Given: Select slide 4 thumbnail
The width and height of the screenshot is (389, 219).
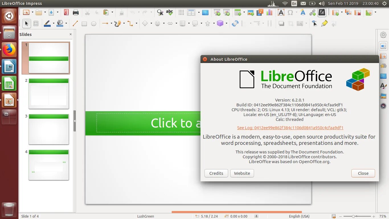Looking at the screenshot, I should 49,165.
